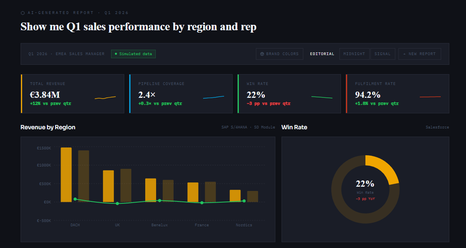Click the Benelux previous-quarter revenue bar
Screen dimensions: 466x248
[168, 191]
